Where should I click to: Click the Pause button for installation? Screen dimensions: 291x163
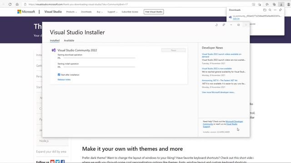pyautogui.click(x=173, y=50)
